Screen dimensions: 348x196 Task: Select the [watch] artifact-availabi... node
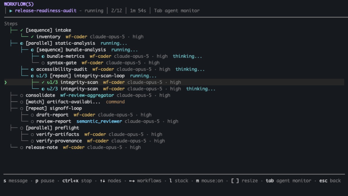pos(63,102)
